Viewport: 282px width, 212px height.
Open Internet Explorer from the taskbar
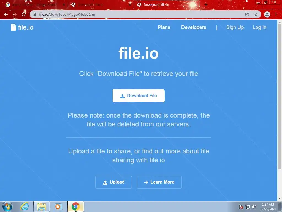(25, 206)
